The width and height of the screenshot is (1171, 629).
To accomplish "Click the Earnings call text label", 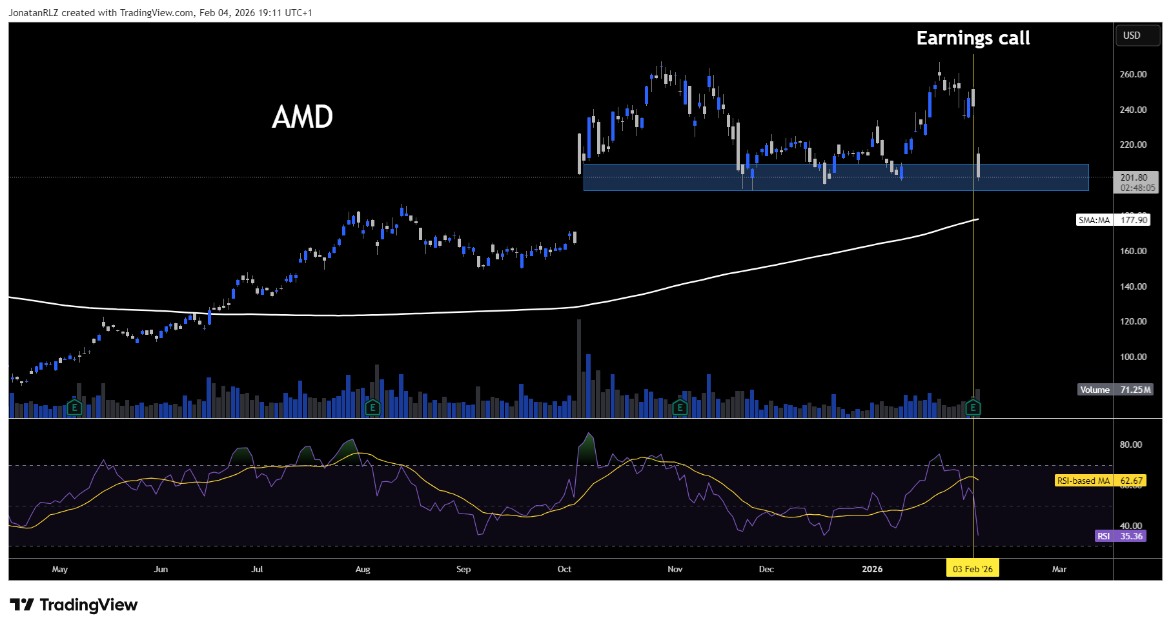I will coord(973,39).
